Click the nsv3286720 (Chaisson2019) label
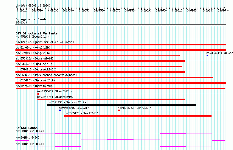Viewport: 233px width, 150px height. (x=35, y=80)
